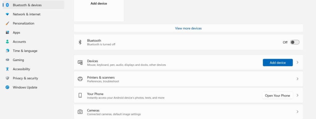Click the Cameras title text

pyautogui.click(x=93, y=110)
